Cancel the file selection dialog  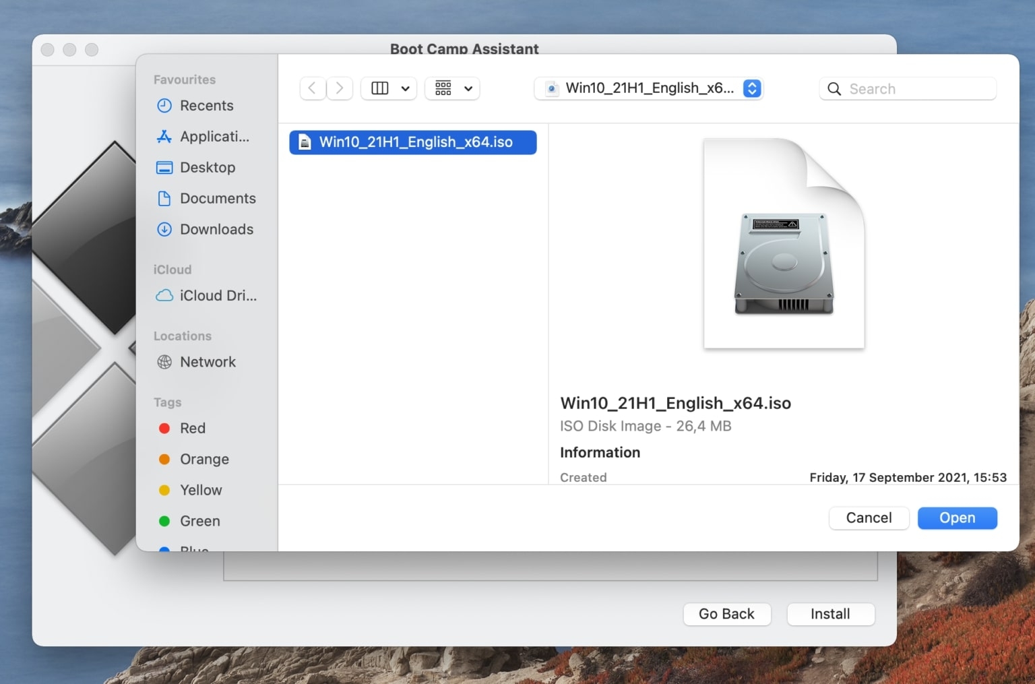[869, 518]
